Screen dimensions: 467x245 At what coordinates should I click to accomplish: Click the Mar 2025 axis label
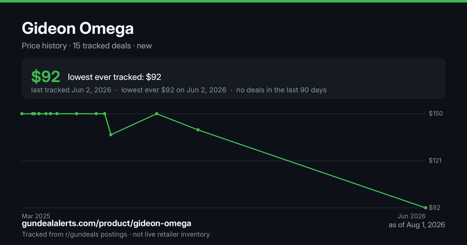[36, 216]
